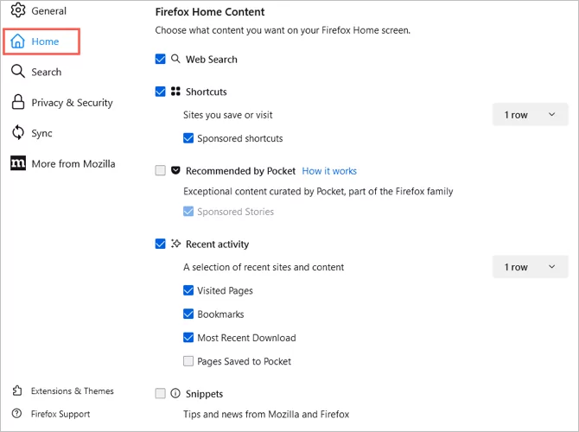Uncheck the Web Search checkbox
The image size is (579, 432).
160,60
